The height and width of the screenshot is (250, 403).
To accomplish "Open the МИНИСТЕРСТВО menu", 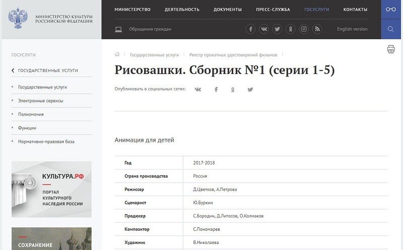I will tap(132, 10).
